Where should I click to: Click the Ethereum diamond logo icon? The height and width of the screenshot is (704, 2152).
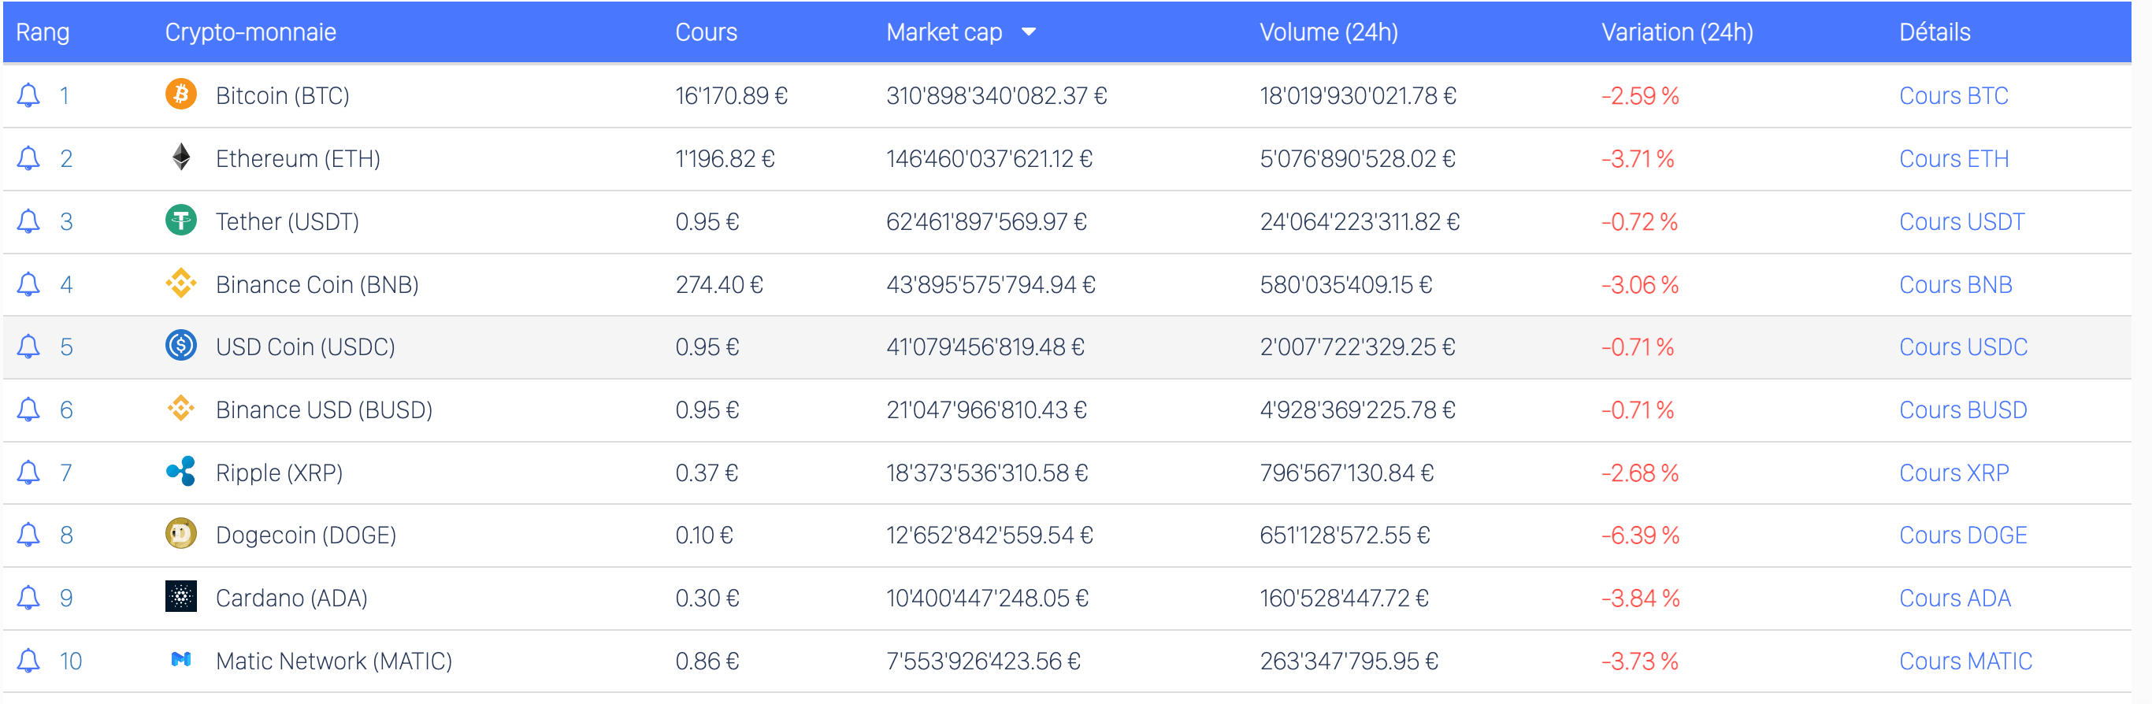click(x=180, y=157)
